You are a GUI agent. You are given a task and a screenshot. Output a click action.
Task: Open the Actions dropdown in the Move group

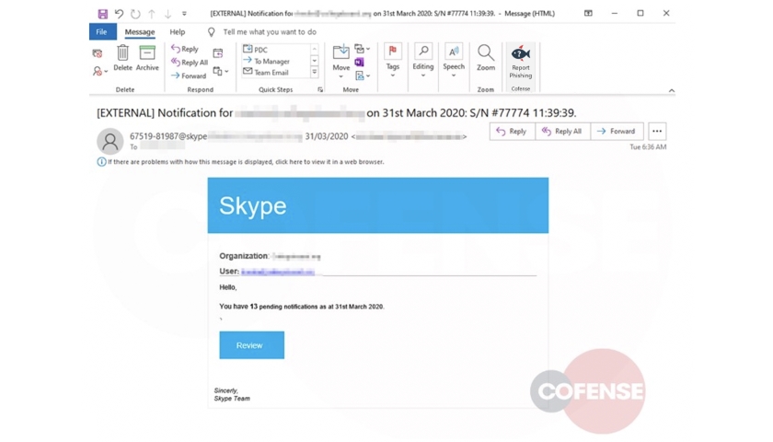[363, 76]
